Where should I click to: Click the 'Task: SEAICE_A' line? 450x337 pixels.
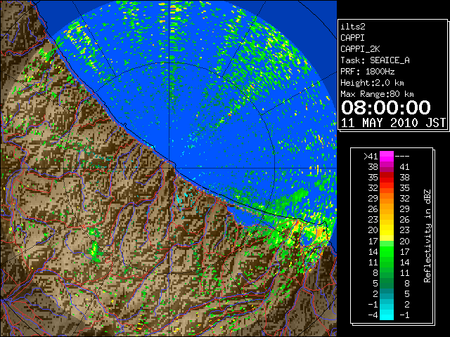[375, 60]
